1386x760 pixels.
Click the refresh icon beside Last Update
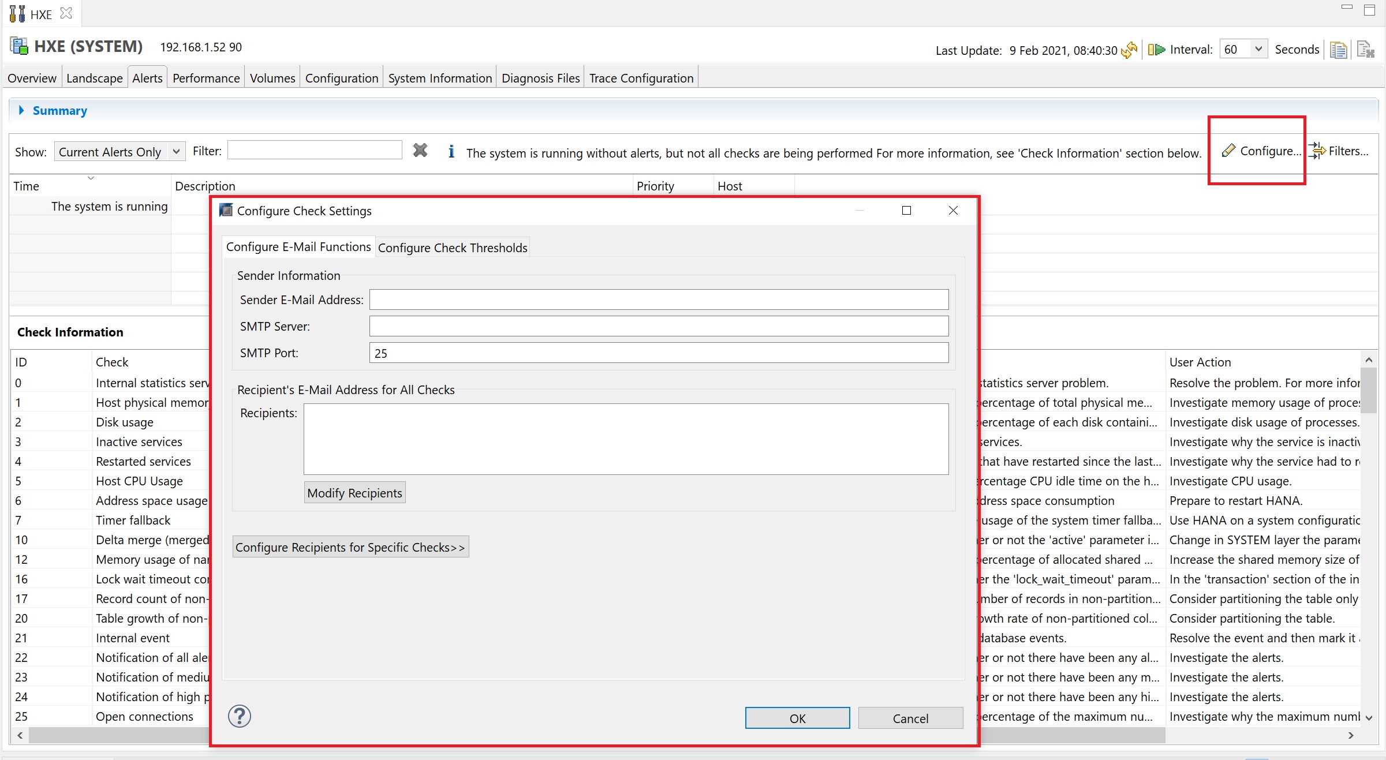(x=1129, y=50)
